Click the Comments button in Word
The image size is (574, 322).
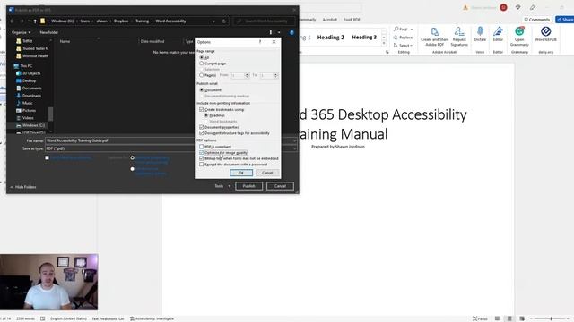(537, 20)
